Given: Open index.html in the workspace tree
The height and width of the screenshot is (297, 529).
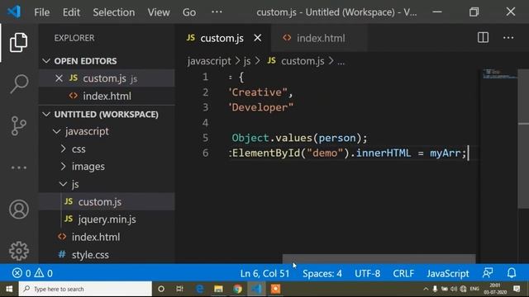Looking at the screenshot, I should pyautogui.click(x=107, y=237).
